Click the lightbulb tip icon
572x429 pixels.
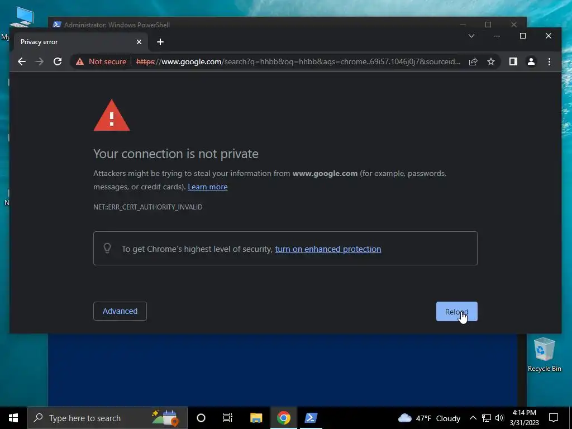pos(107,249)
